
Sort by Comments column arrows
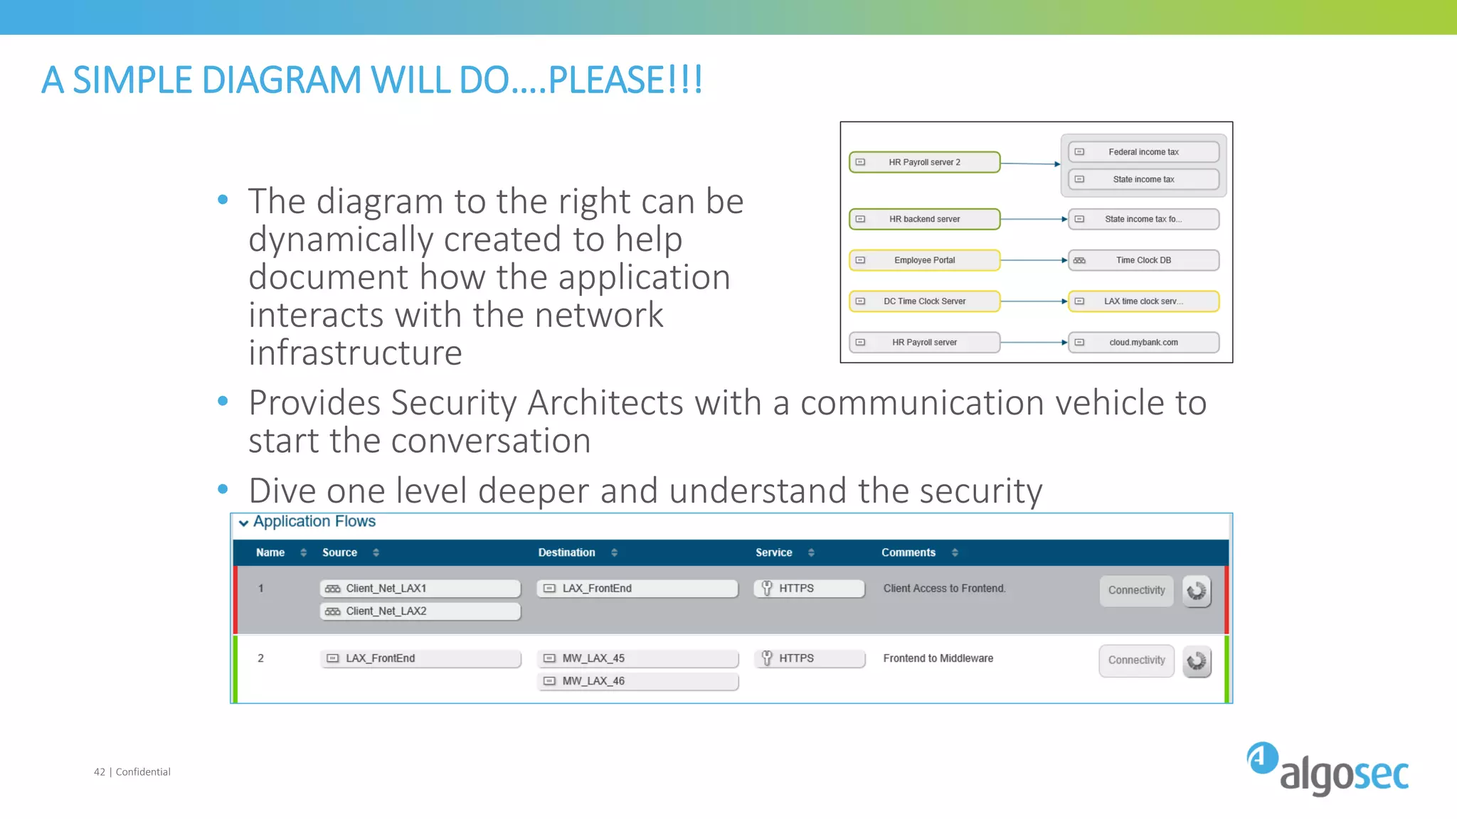point(955,552)
